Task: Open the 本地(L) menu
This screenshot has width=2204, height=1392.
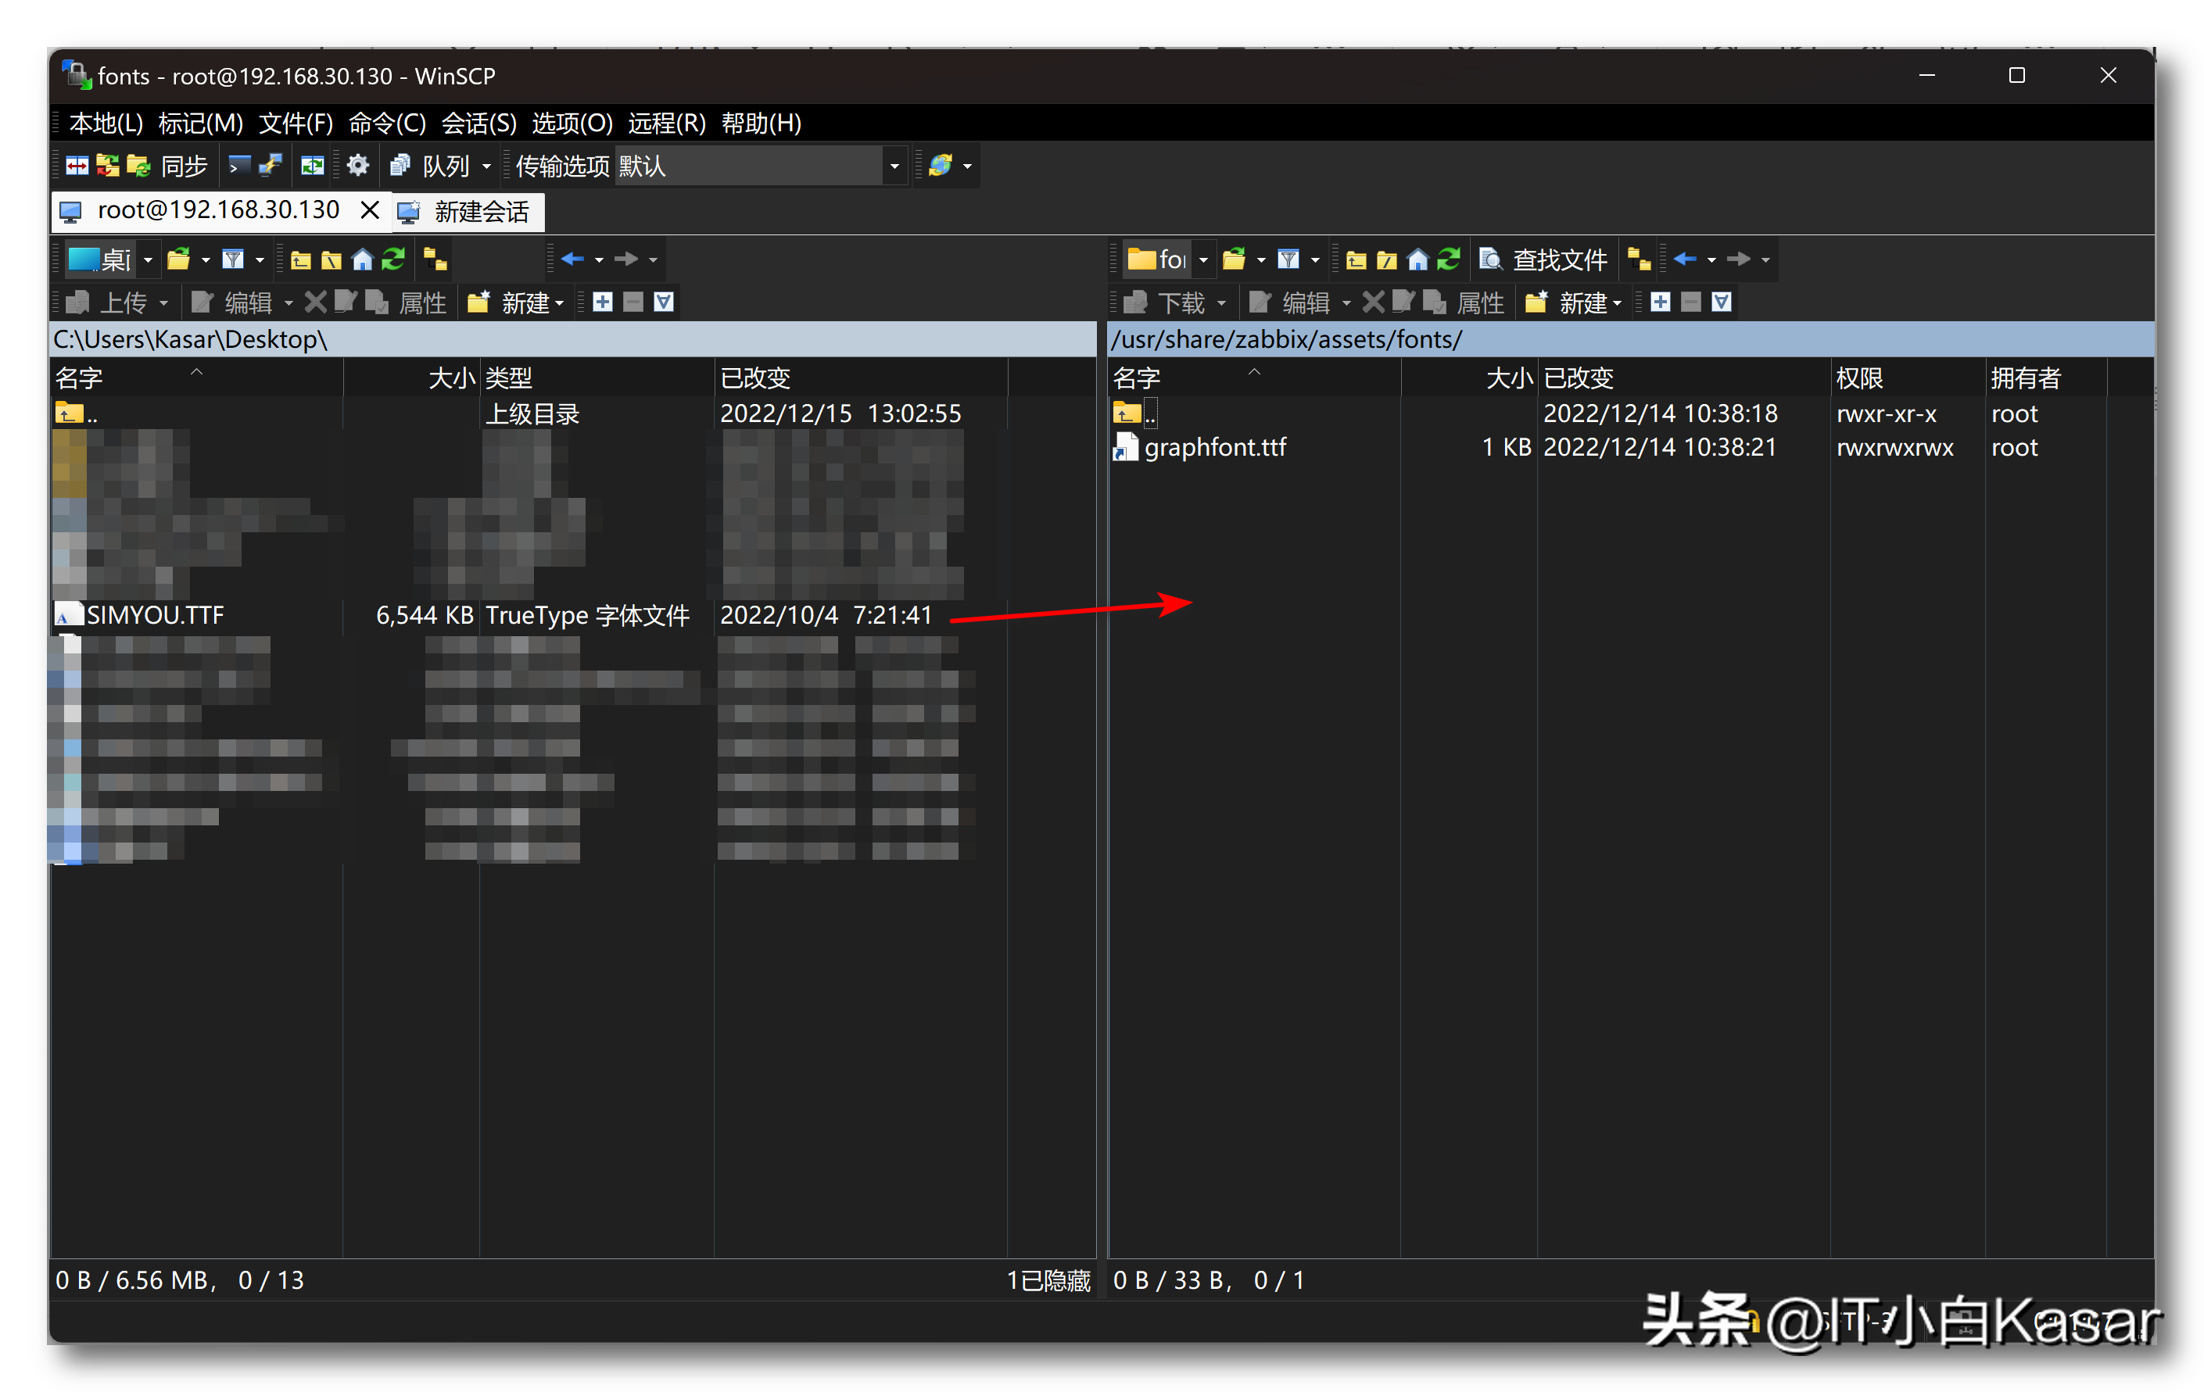Action: click(106, 123)
